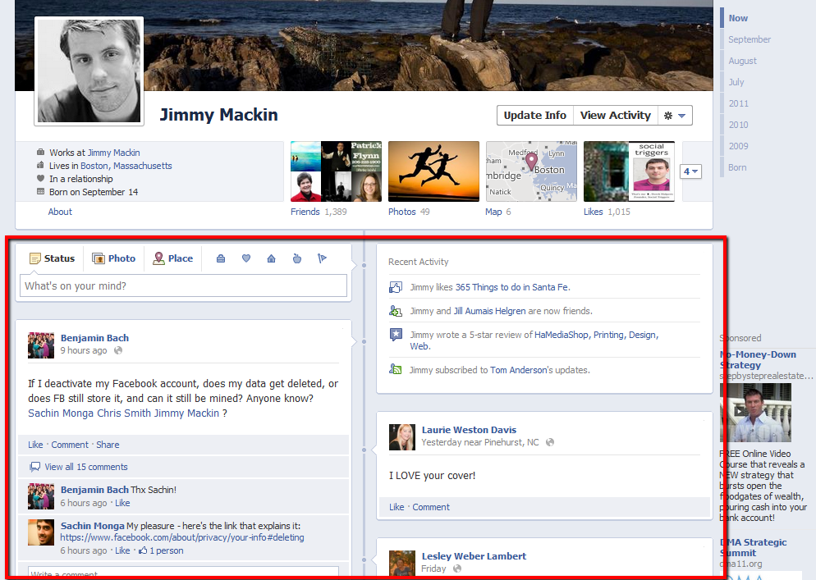Image resolution: width=816 pixels, height=580 pixels.
Task: Select the Photo composer tab
Action: coord(113,258)
